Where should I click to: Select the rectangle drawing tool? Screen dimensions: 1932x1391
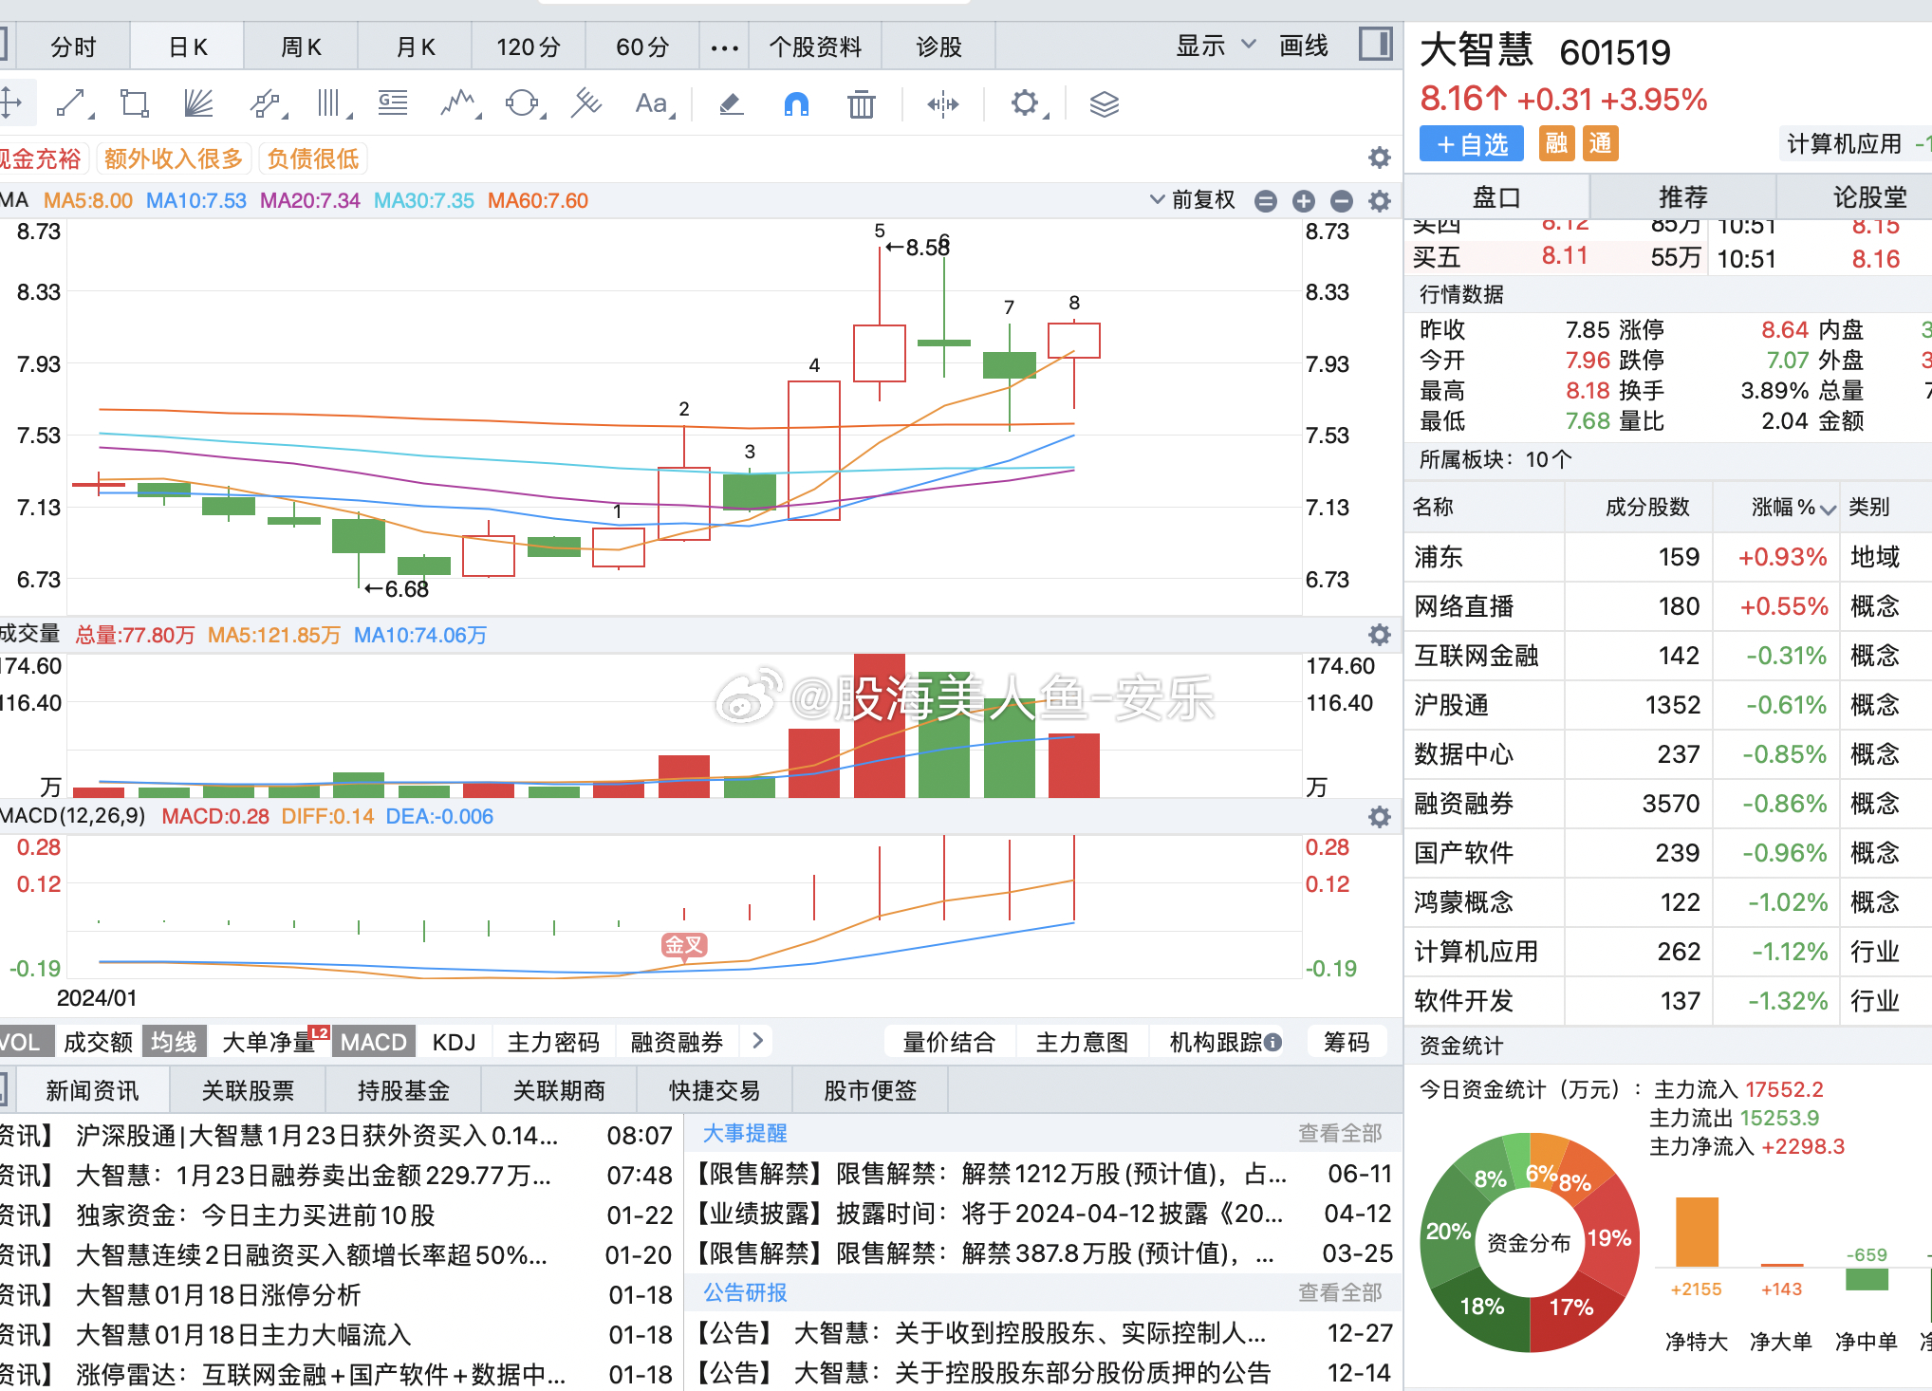pyautogui.click(x=134, y=102)
